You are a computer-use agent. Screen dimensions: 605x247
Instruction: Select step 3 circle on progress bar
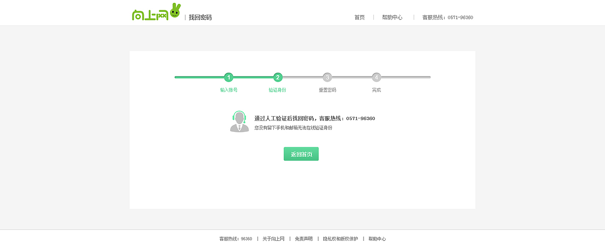[327, 77]
